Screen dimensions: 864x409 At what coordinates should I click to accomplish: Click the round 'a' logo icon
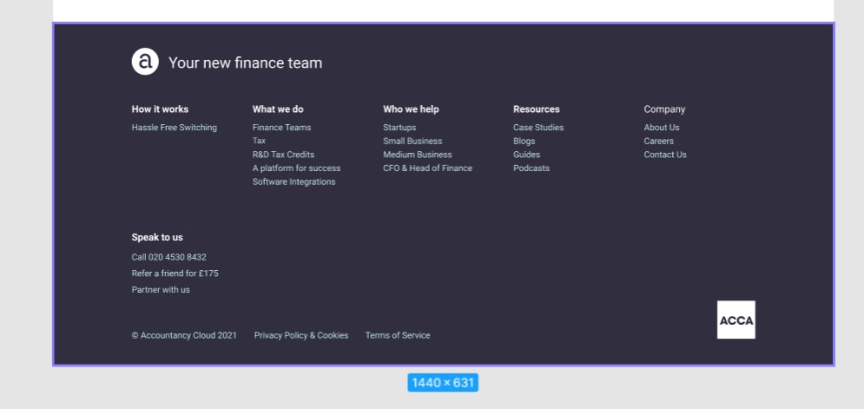(x=145, y=61)
